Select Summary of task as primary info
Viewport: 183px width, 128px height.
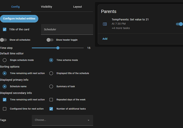click(51, 86)
